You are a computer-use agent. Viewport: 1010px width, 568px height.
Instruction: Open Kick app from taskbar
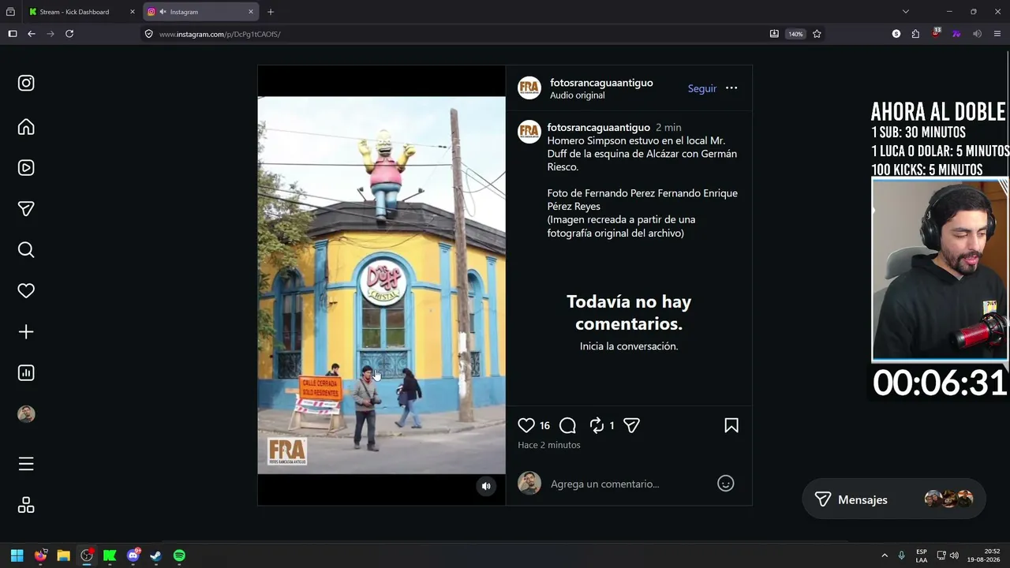pos(110,555)
